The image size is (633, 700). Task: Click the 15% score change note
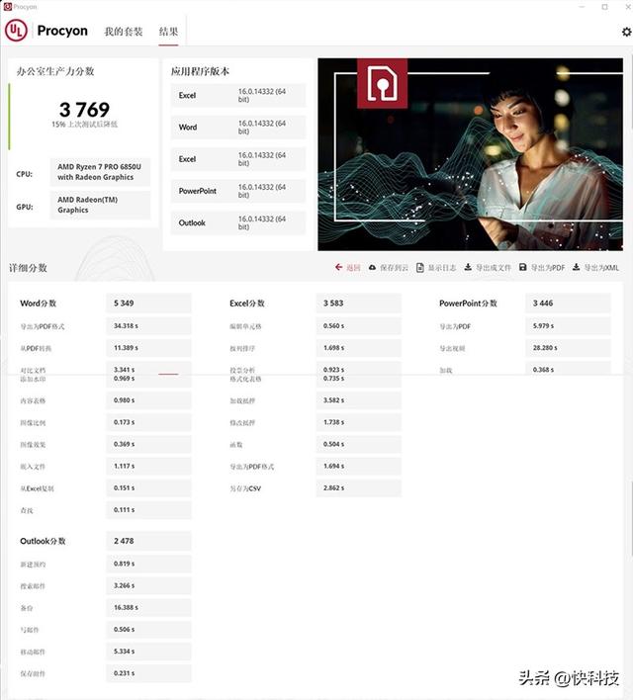click(x=84, y=125)
